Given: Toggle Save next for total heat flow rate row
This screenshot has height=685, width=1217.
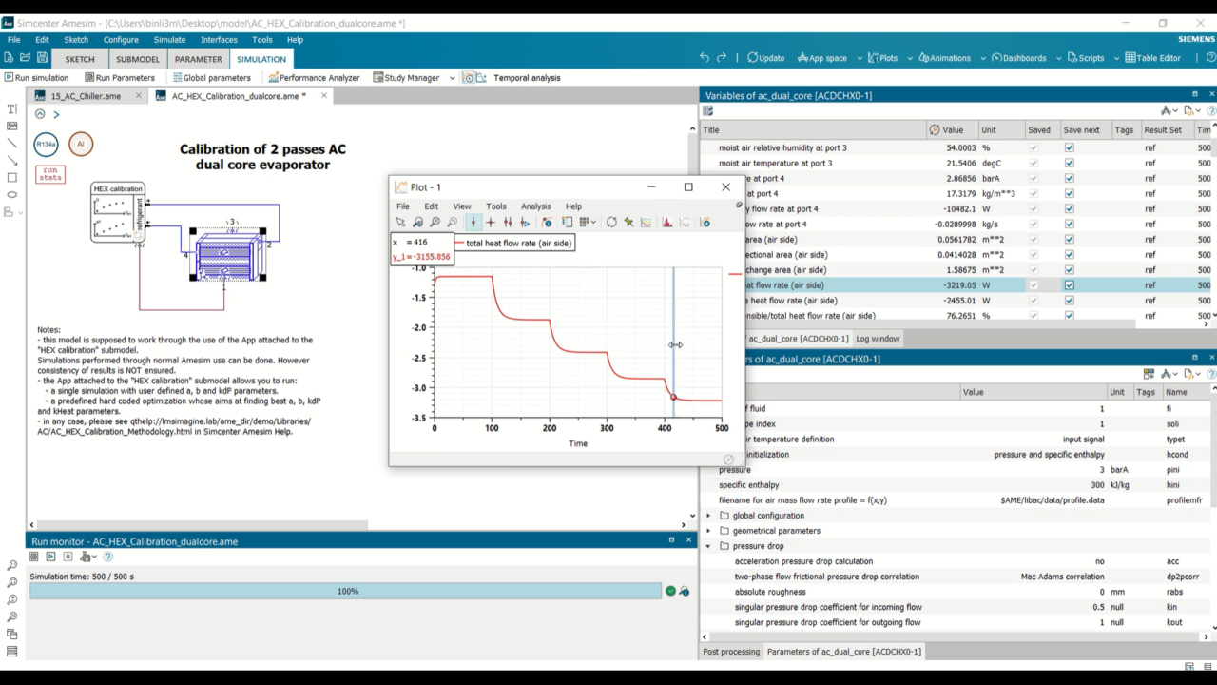Looking at the screenshot, I should click(1070, 285).
